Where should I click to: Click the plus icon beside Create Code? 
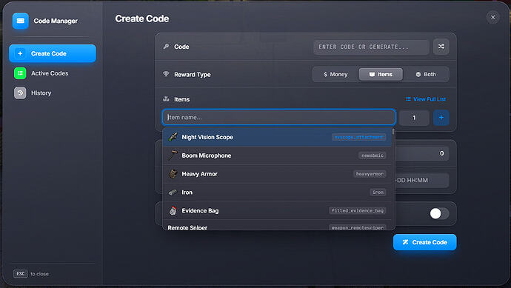coord(20,53)
